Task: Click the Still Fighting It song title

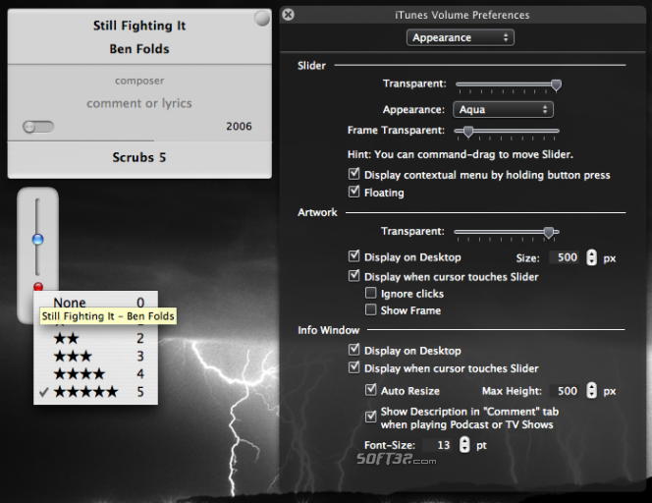Action: pyautogui.click(x=139, y=26)
